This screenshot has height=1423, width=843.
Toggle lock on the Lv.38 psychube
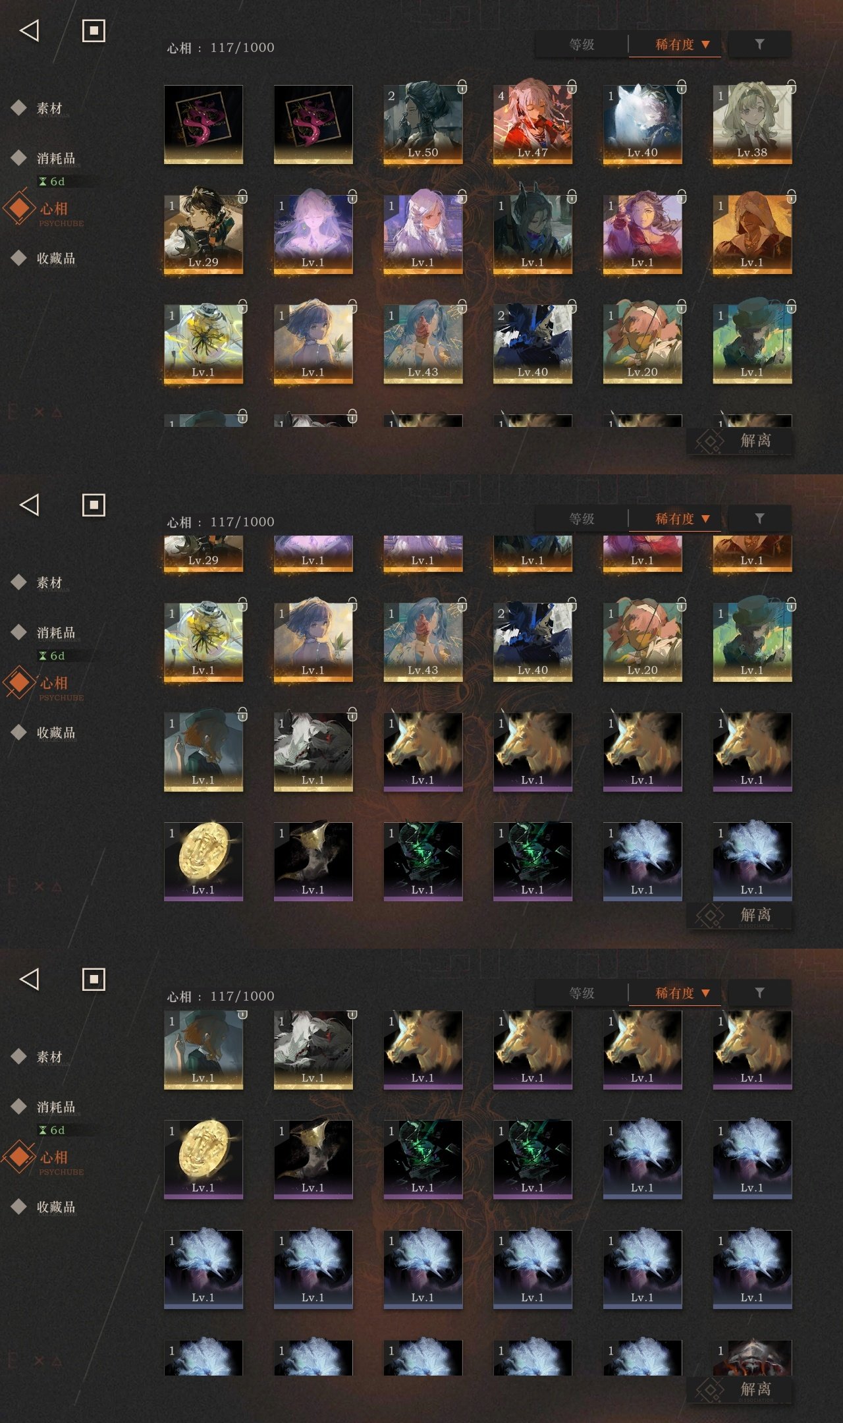tap(792, 86)
